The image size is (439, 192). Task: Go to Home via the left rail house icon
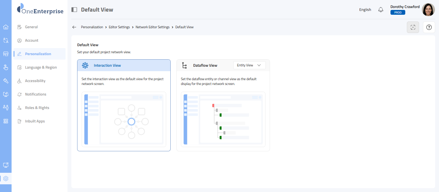pyautogui.click(x=5, y=27)
